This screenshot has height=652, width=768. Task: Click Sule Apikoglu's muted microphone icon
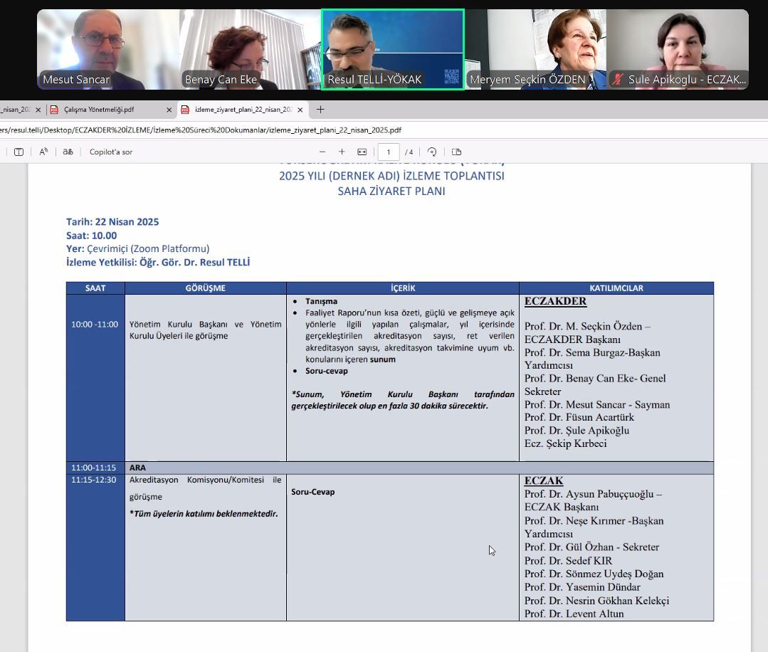pyautogui.click(x=618, y=80)
